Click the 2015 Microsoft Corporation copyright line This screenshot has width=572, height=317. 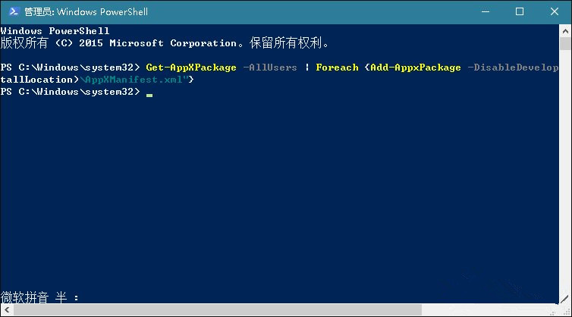[x=164, y=43]
